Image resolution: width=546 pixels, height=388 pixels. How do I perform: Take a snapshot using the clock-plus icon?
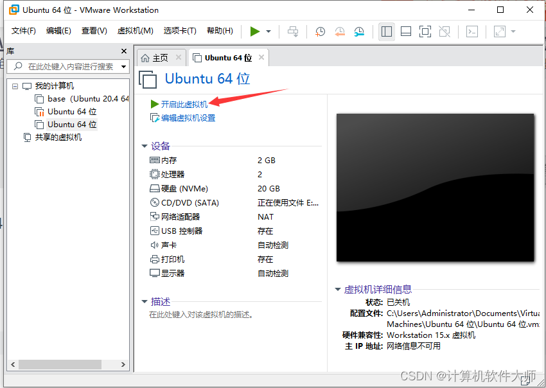[320, 31]
